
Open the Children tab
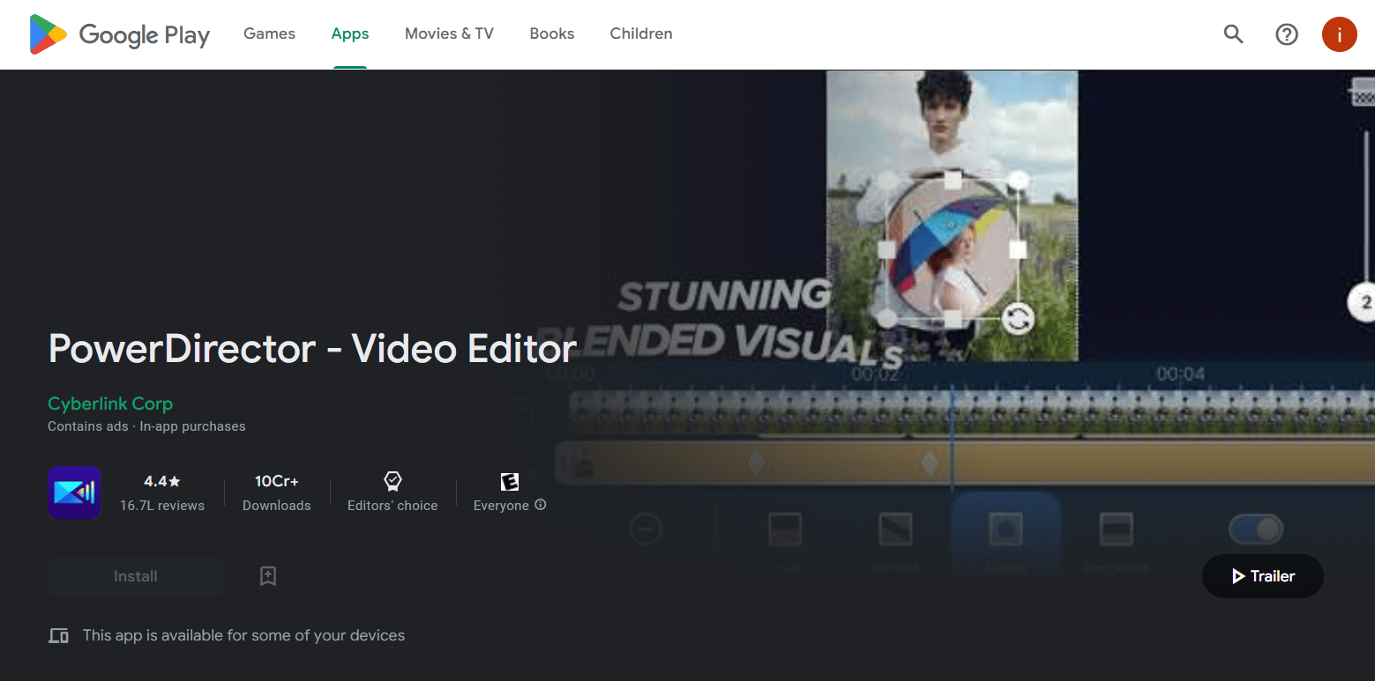tap(641, 33)
